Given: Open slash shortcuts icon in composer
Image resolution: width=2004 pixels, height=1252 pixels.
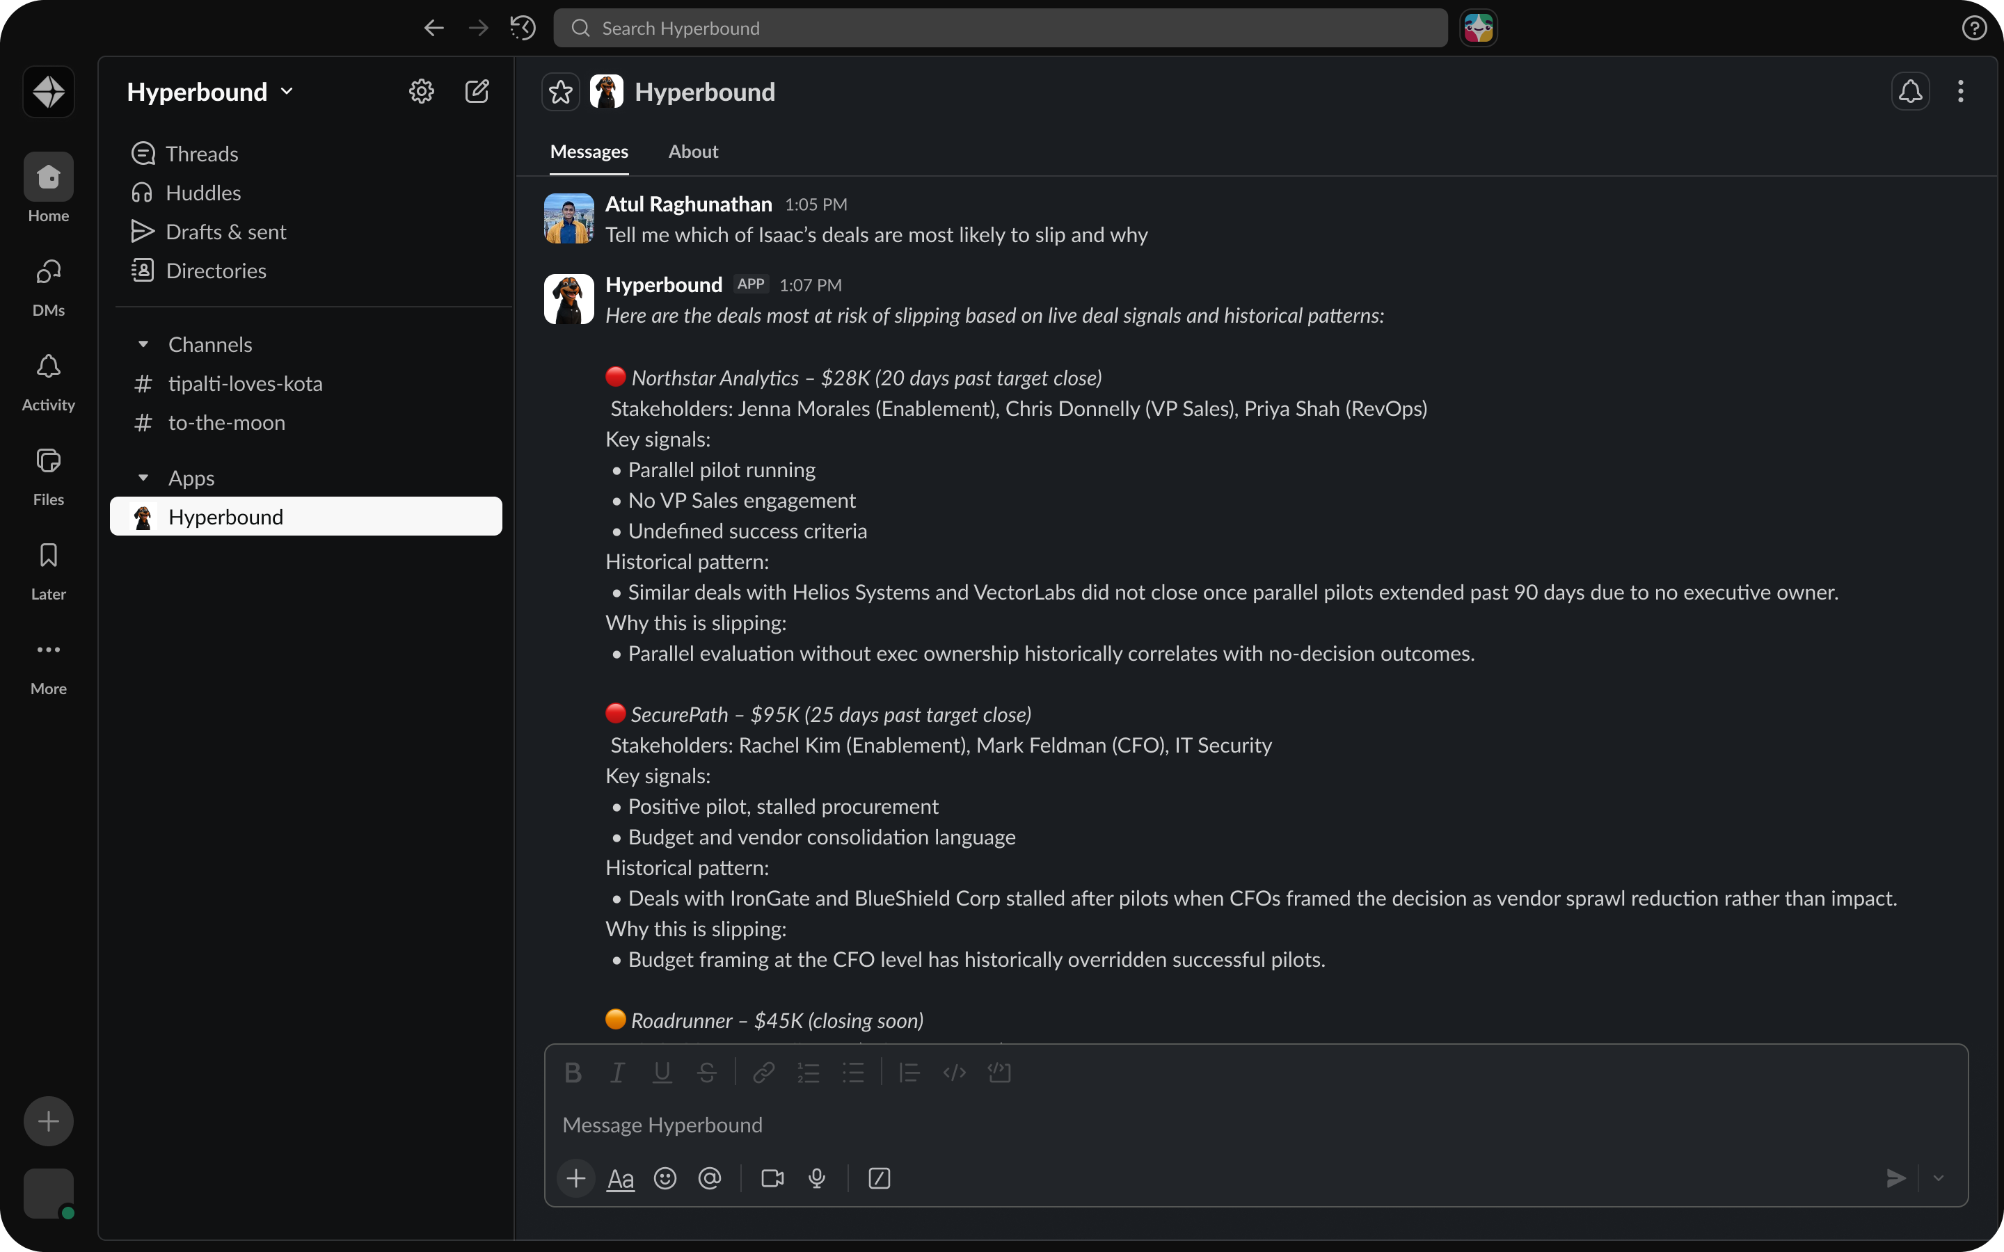Looking at the screenshot, I should (879, 1178).
